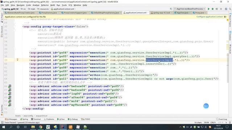Open IntelliJ IDEA from the Windows taskbar
This screenshot has height=130, width=232.
click(63, 127)
